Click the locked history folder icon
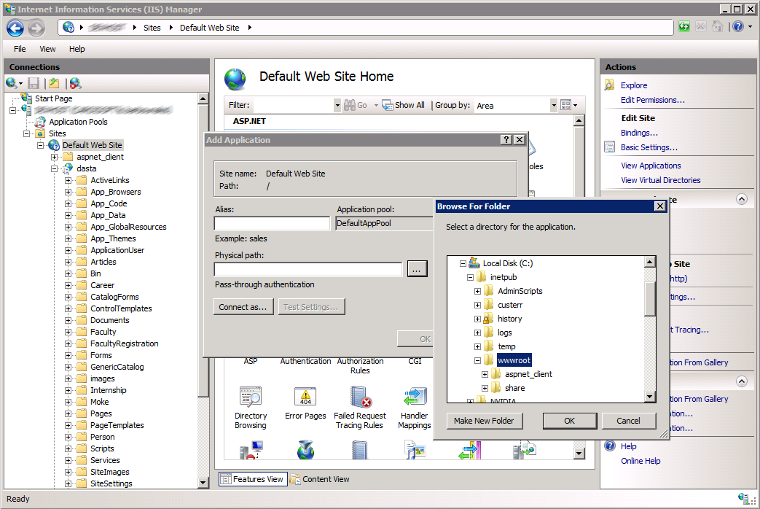Viewport: 760px width, 509px height. [x=488, y=319]
